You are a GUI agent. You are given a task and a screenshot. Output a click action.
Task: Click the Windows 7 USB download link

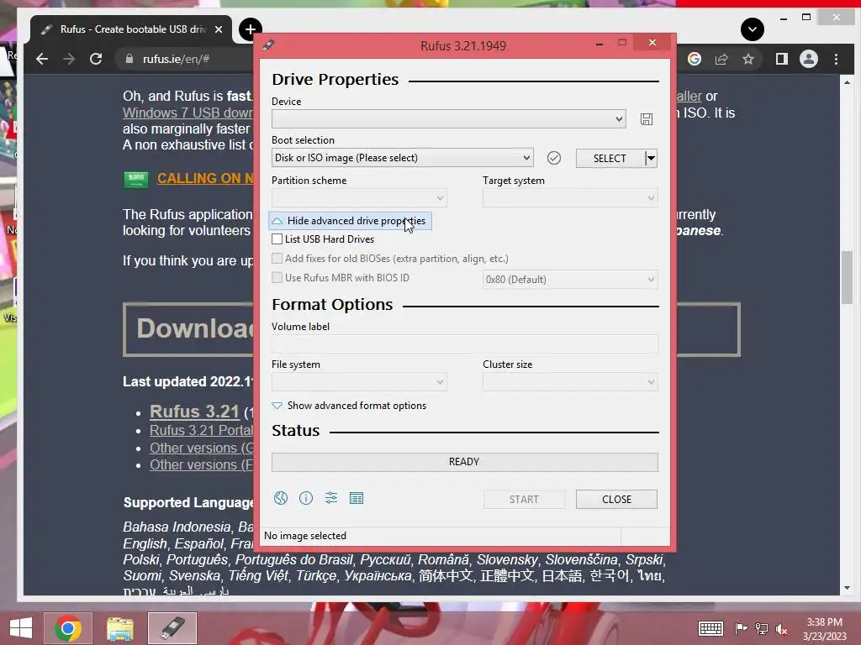(x=188, y=113)
